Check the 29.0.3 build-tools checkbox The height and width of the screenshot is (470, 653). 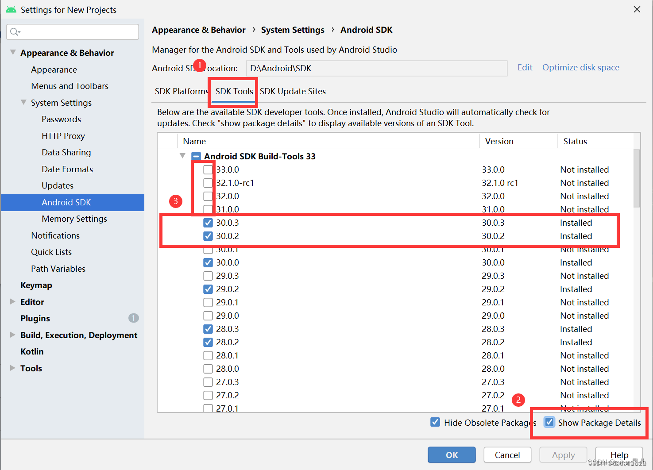pyautogui.click(x=208, y=276)
